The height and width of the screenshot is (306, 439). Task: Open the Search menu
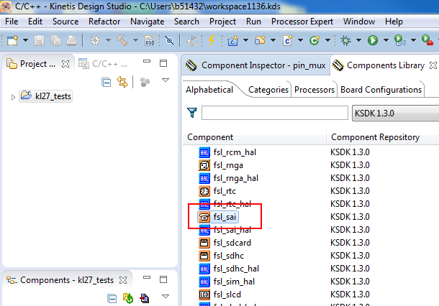pos(186,22)
